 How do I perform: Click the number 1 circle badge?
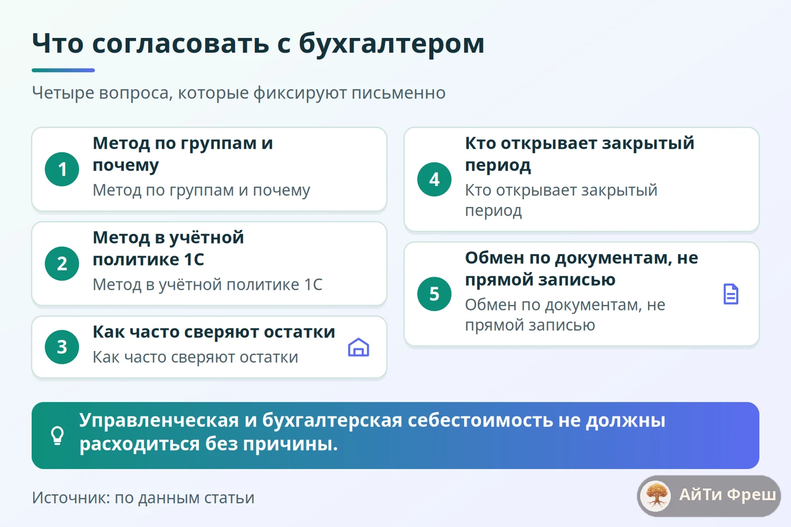pyautogui.click(x=62, y=169)
